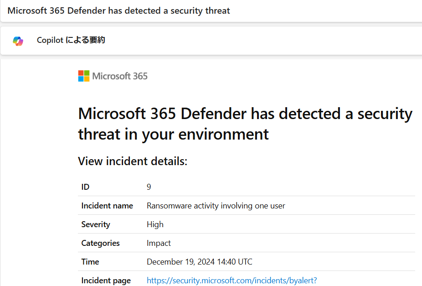Click the Incident name label
This screenshot has width=422, height=286.
click(x=107, y=206)
